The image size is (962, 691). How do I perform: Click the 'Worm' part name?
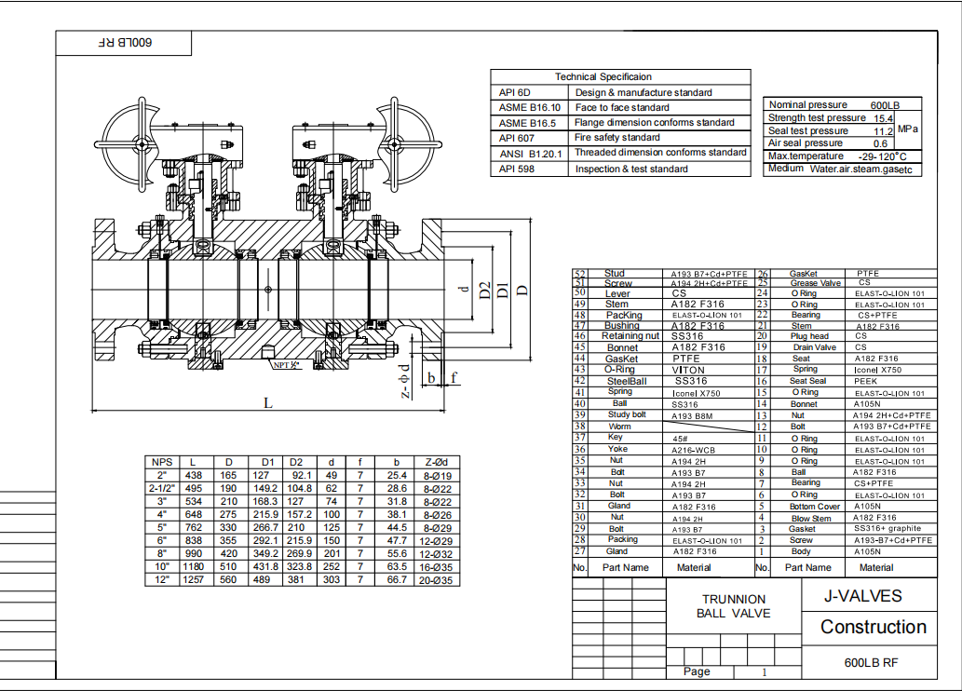pyautogui.click(x=619, y=427)
